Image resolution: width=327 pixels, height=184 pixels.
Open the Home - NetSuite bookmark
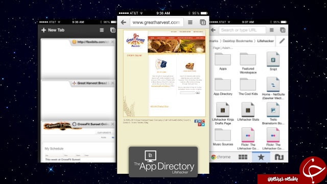tap(273, 88)
